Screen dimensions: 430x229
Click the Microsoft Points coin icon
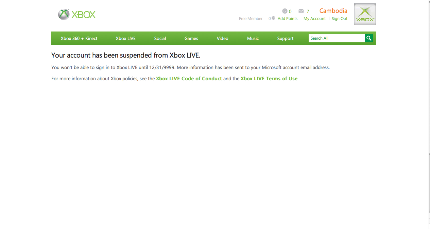(x=273, y=18)
